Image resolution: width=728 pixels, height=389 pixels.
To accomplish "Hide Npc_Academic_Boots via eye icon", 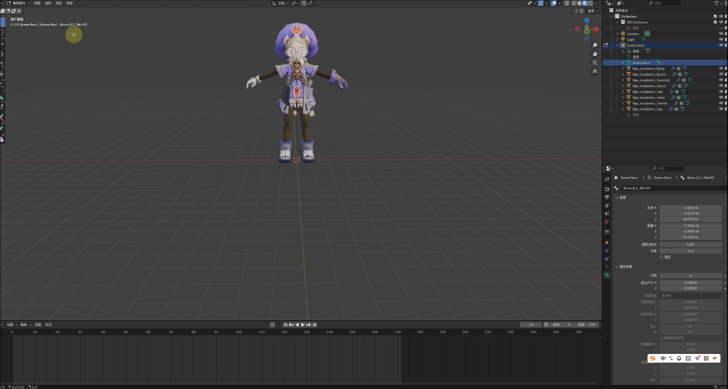I will pos(721,74).
